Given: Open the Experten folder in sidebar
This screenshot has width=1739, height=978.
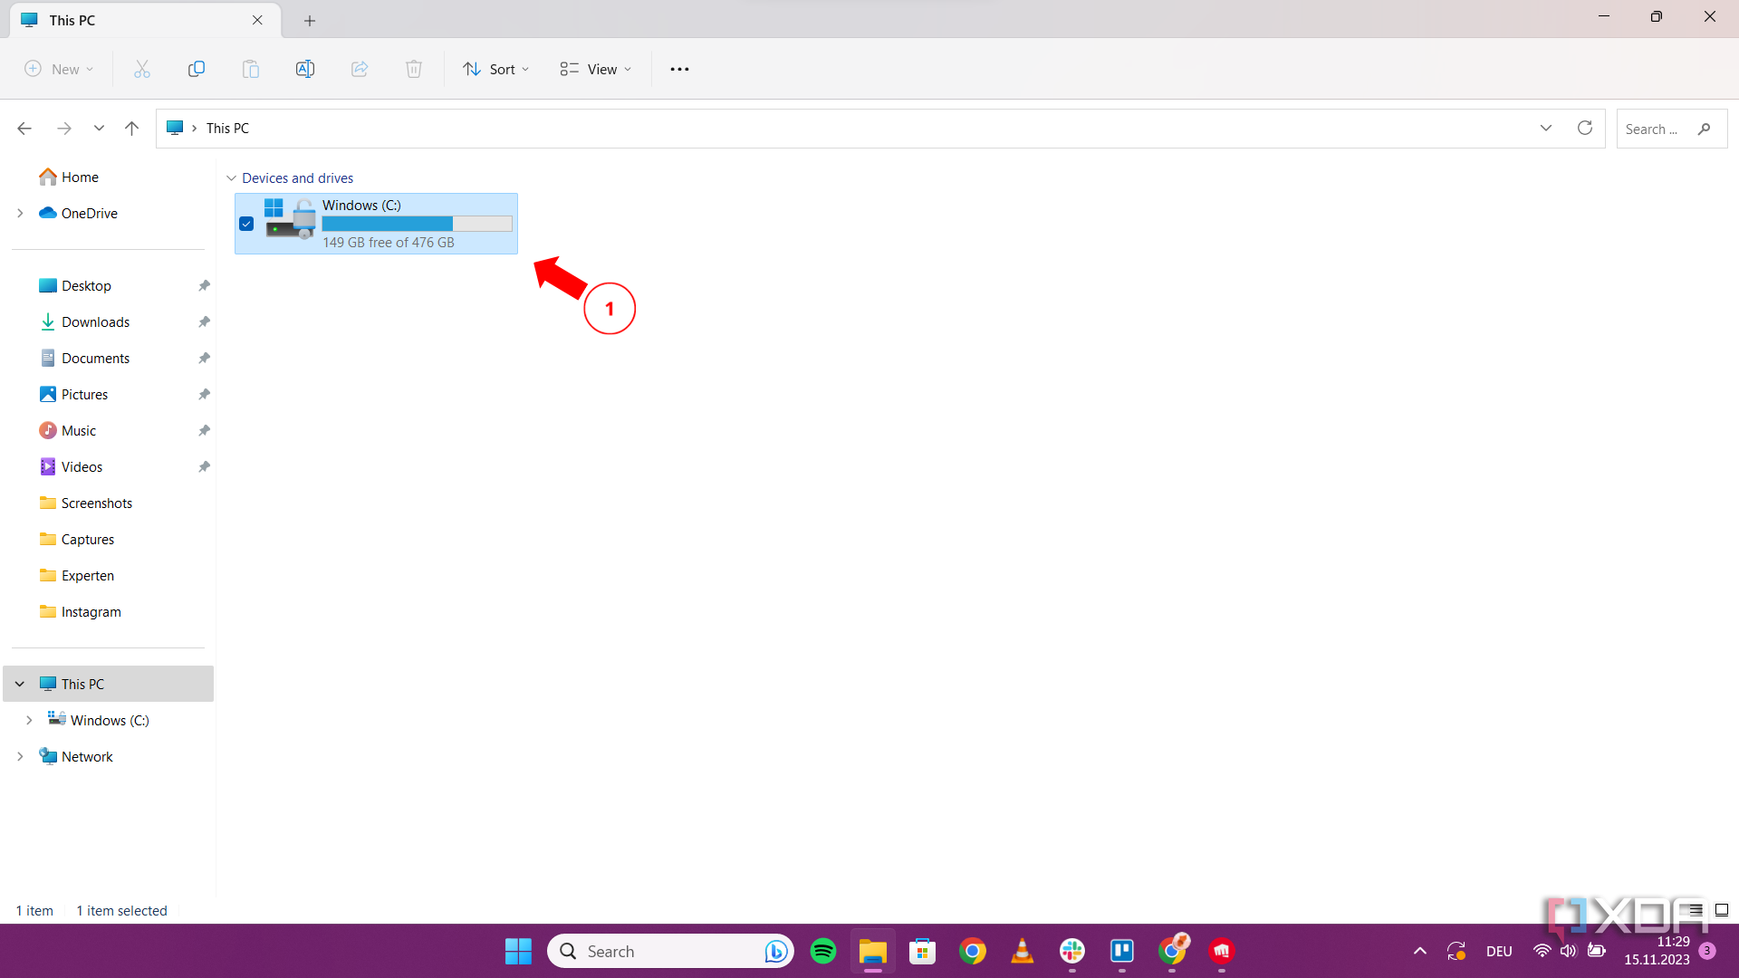Looking at the screenshot, I should 87,575.
